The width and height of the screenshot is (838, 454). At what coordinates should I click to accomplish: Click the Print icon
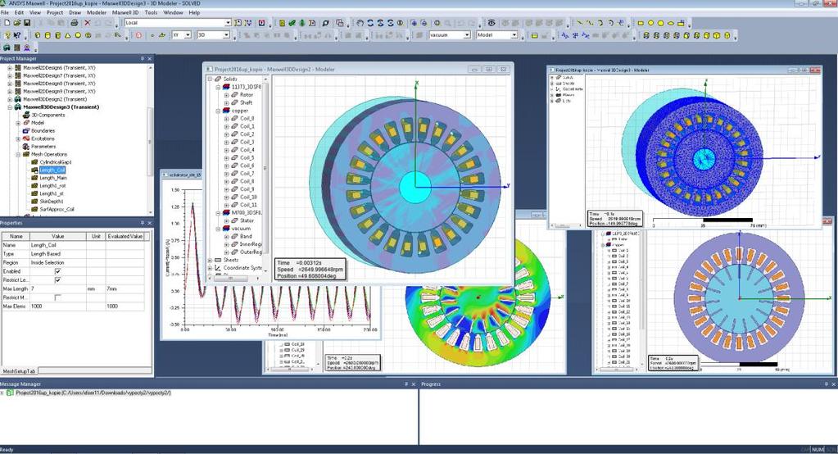tap(75, 23)
